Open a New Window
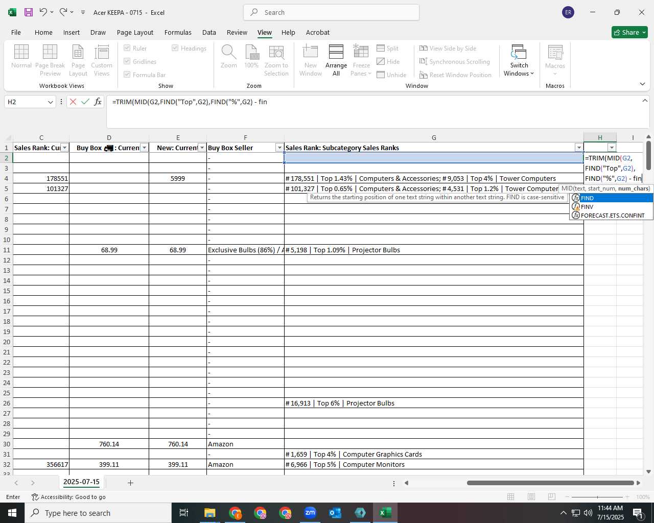 pyautogui.click(x=311, y=60)
